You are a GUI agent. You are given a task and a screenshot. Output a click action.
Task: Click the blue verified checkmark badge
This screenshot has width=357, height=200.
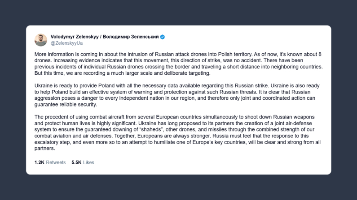pos(163,37)
